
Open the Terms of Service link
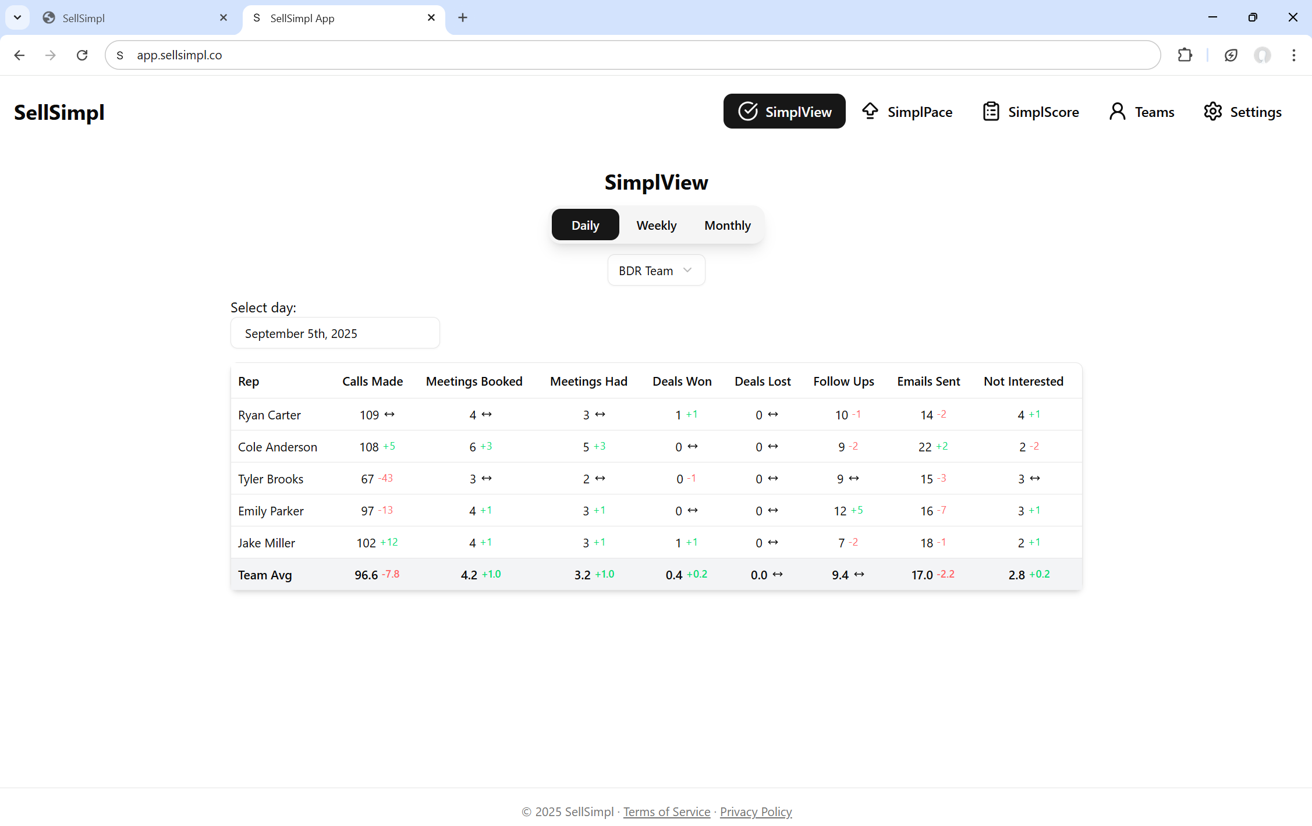[666, 811]
